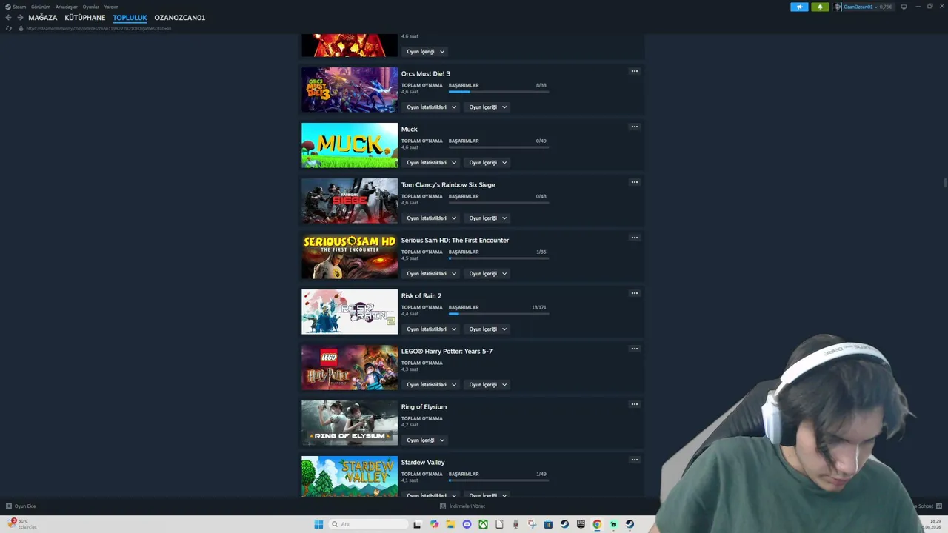Open File Explorer from the taskbar
The height and width of the screenshot is (533, 948).
(450, 524)
